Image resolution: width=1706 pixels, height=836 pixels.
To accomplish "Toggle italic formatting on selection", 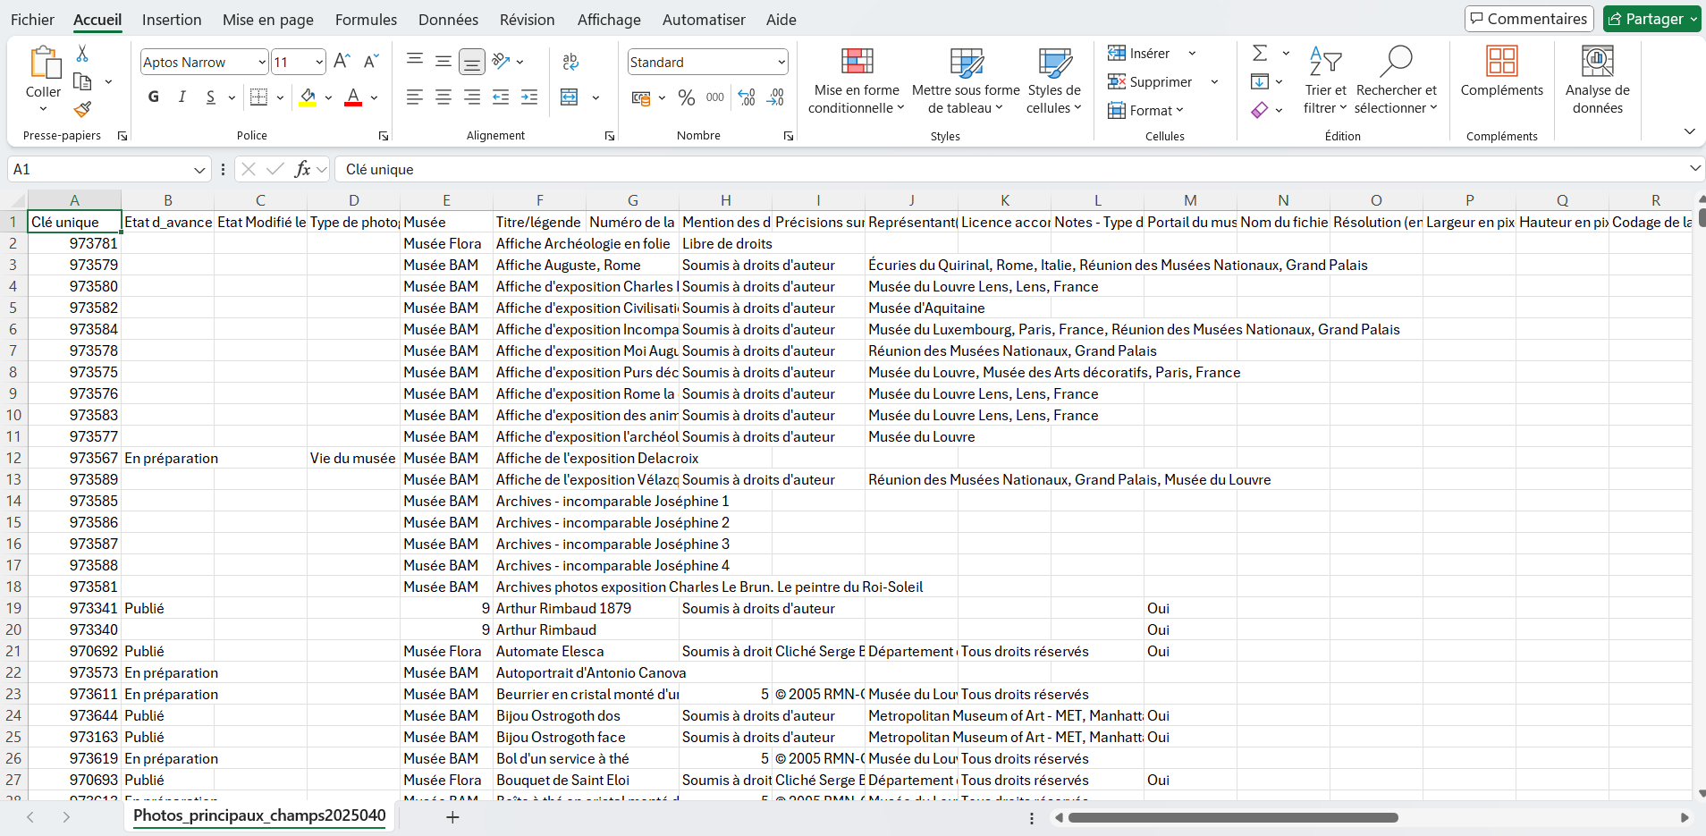I will point(182,97).
